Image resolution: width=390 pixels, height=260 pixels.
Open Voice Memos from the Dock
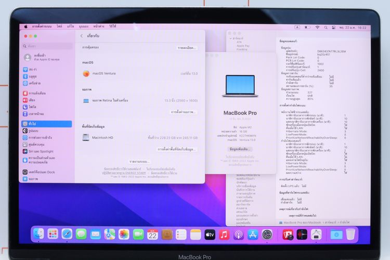coord(302,234)
